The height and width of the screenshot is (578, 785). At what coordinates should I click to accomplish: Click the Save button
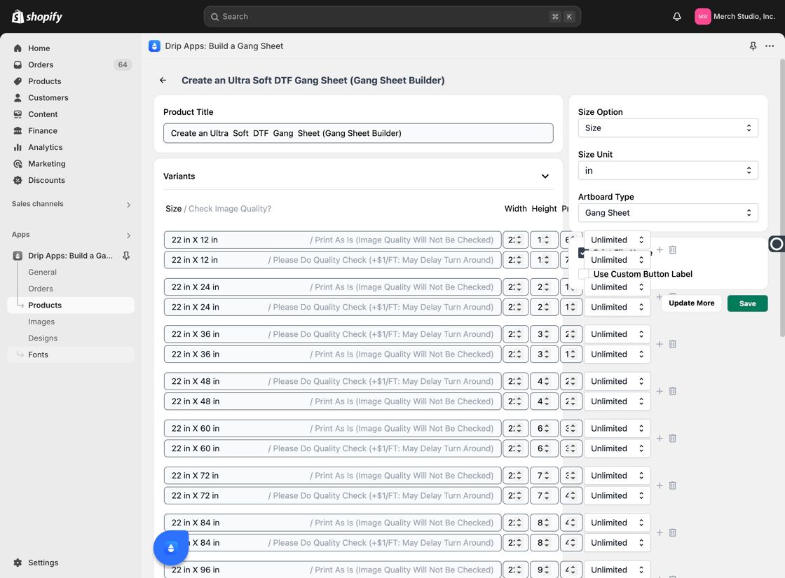click(x=747, y=303)
